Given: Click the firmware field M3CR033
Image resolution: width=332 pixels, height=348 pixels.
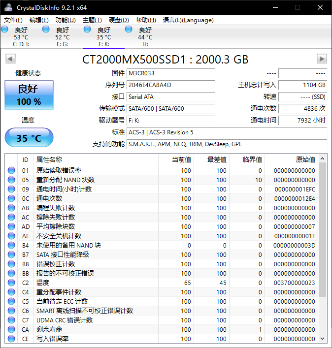Looking at the screenshot, I should [171, 73].
